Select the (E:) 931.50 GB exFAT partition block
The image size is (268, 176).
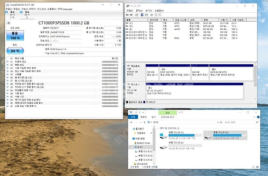(x=194, y=91)
